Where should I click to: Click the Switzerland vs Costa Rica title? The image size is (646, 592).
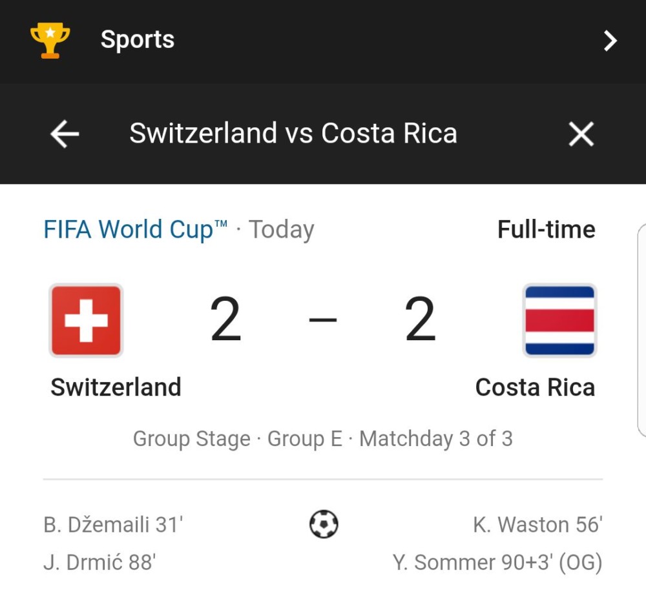(293, 134)
